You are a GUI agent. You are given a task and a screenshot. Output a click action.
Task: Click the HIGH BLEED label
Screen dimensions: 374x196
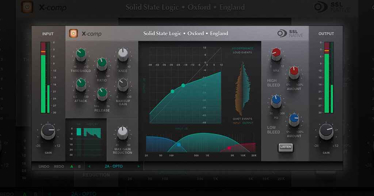273,83
